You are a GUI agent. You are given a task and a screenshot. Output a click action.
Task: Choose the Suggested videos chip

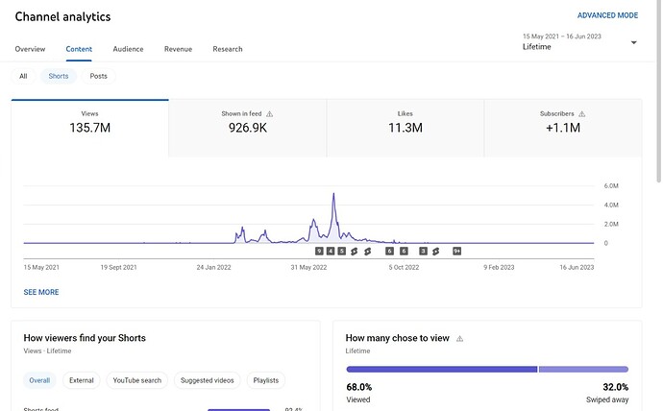coord(208,380)
